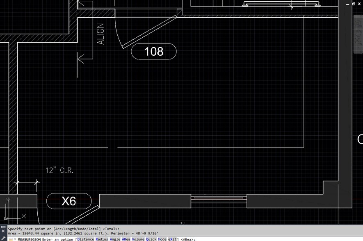Select the ARea option in command line

(126, 239)
